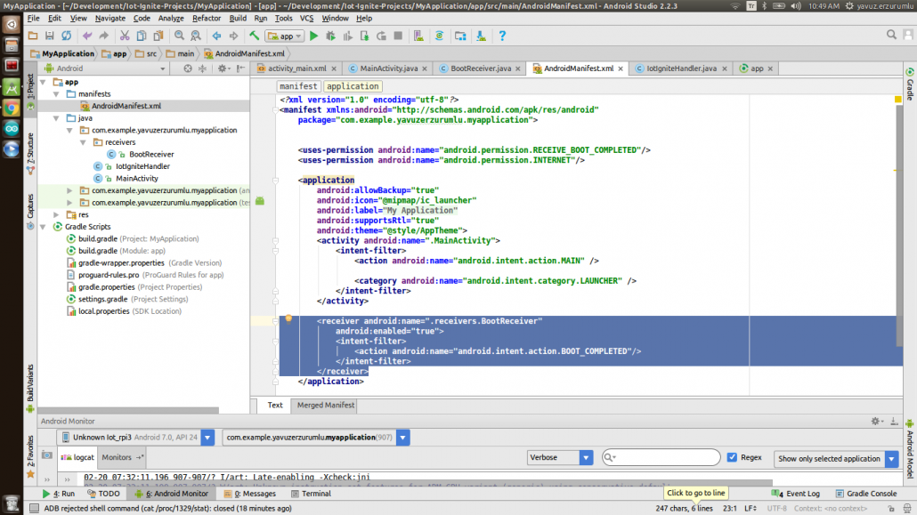Click the screen capture camera icon
Image resolution: width=917 pixels, height=515 pixels.
coord(47,456)
